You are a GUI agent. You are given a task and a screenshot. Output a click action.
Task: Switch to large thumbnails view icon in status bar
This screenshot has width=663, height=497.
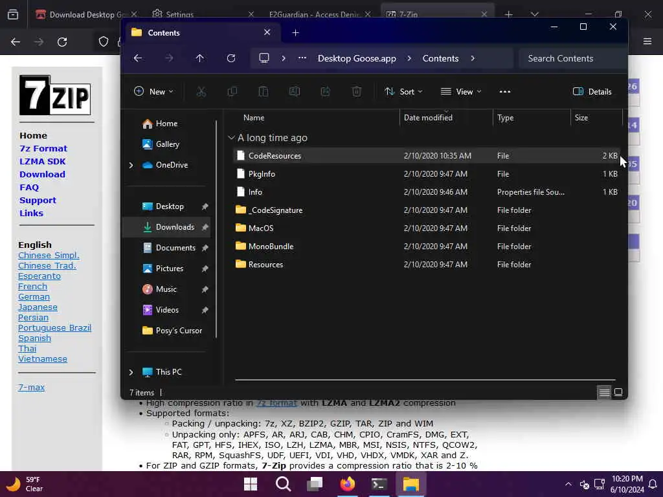tap(618, 393)
